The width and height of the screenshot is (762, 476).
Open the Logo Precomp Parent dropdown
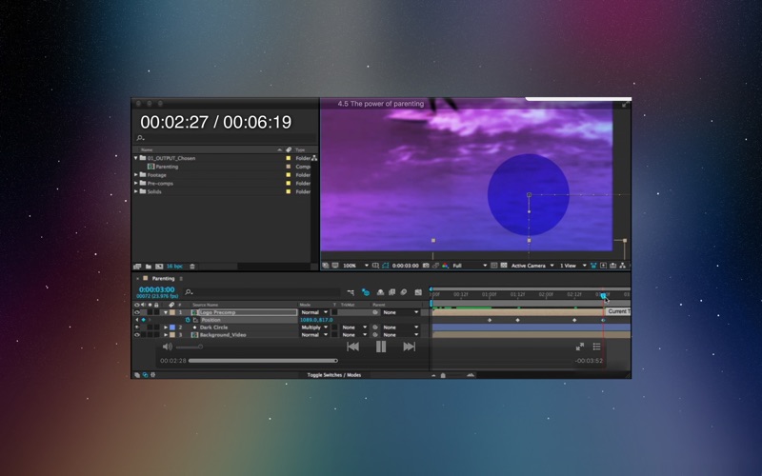[400, 312]
